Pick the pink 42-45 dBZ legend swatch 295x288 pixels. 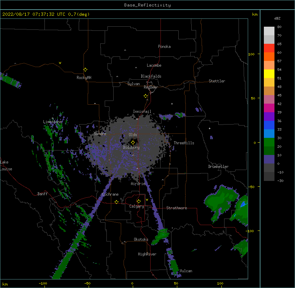(269, 100)
